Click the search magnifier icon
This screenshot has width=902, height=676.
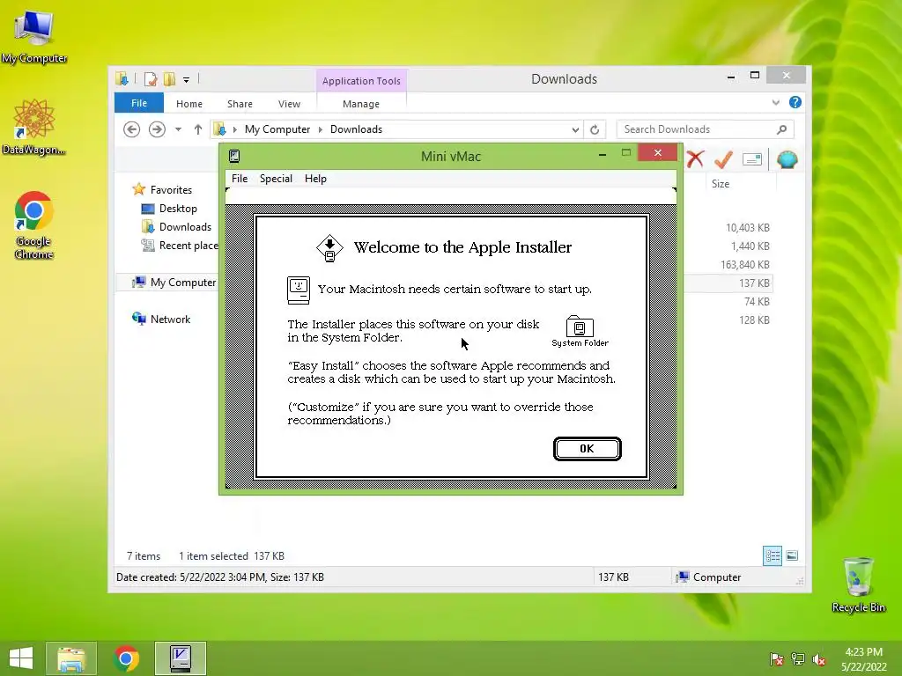click(x=781, y=129)
